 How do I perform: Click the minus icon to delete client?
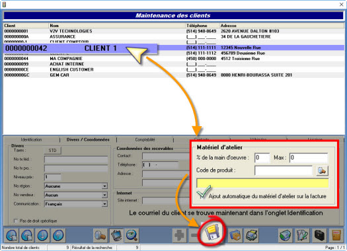pyautogui.click(x=194, y=236)
